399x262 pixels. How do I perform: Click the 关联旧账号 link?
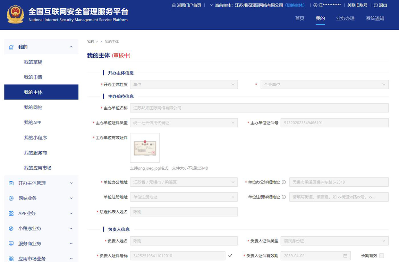(x=358, y=5)
